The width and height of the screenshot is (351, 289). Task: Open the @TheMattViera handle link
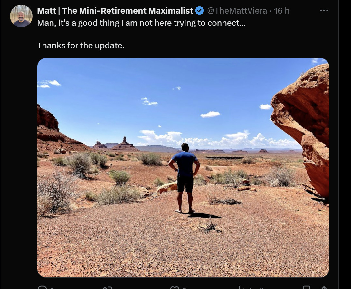237,11
